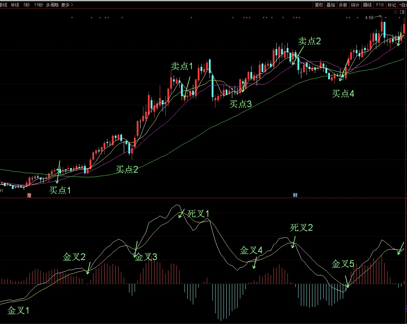The width and height of the screenshot is (407, 324).
Task: Click the 4.58 high price label
Action: tap(369, 17)
